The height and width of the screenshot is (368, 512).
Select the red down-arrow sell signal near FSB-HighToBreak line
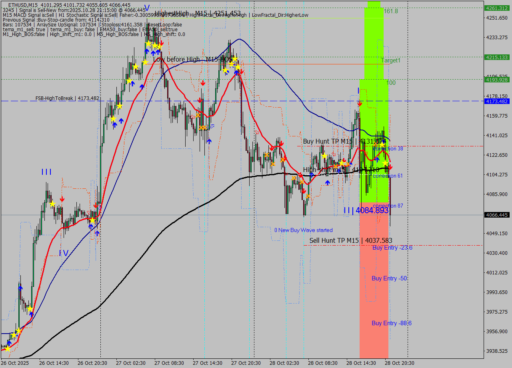(x=360, y=104)
